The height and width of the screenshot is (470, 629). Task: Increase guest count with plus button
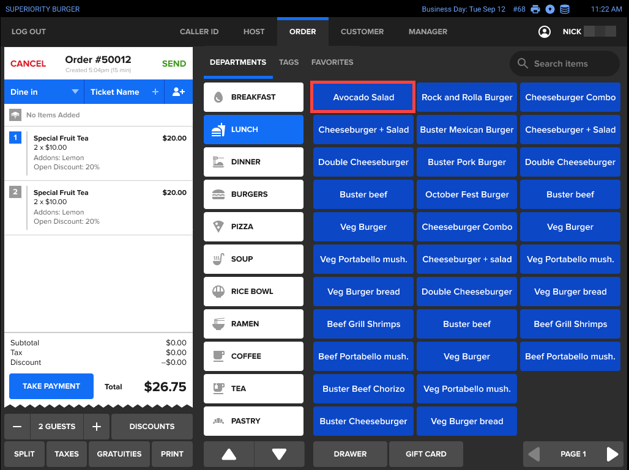click(96, 427)
